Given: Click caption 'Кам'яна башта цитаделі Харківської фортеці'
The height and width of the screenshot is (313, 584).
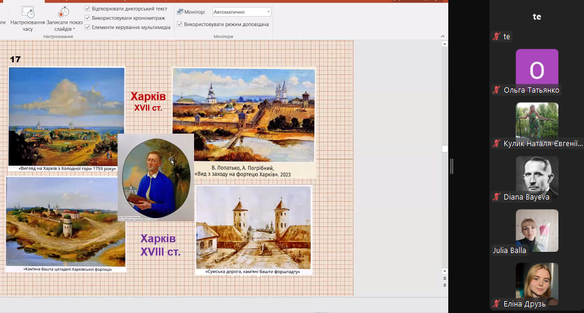Looking at the screenshot, I should 67,269.
